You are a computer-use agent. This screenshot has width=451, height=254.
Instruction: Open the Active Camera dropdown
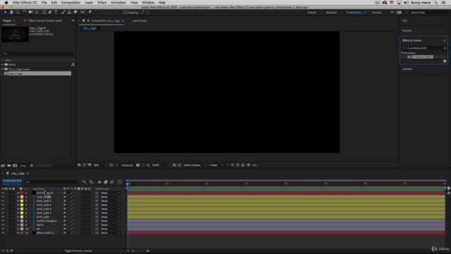pos(194,165)
